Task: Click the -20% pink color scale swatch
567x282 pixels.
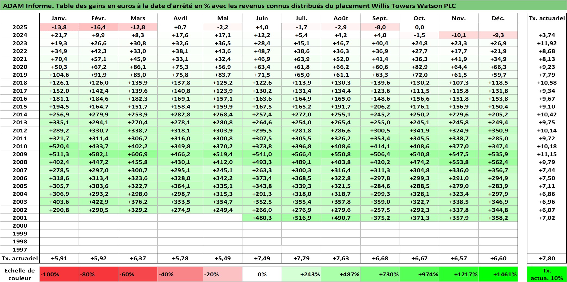Action: point(223,274)
